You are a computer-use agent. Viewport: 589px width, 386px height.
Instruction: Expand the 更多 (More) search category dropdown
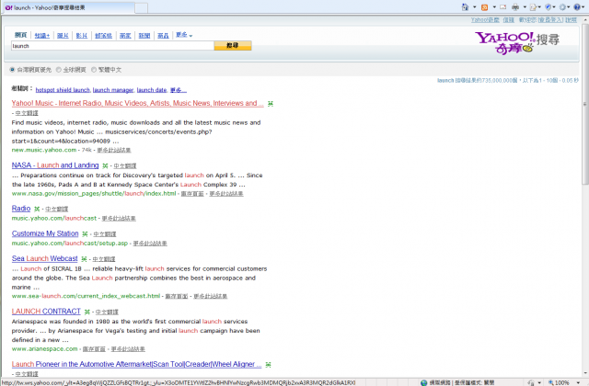tap(184, 35)
